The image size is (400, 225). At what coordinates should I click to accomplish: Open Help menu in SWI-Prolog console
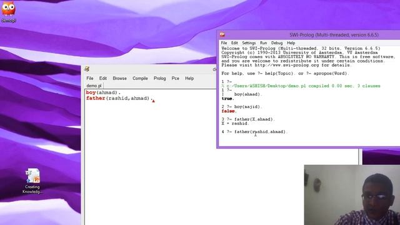291,43
